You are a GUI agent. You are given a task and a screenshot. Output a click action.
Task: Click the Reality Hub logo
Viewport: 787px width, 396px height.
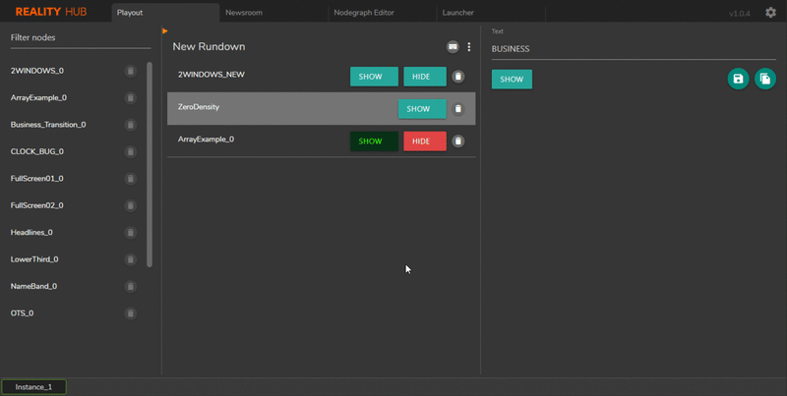pyautogui.click(x=51, y=12)
